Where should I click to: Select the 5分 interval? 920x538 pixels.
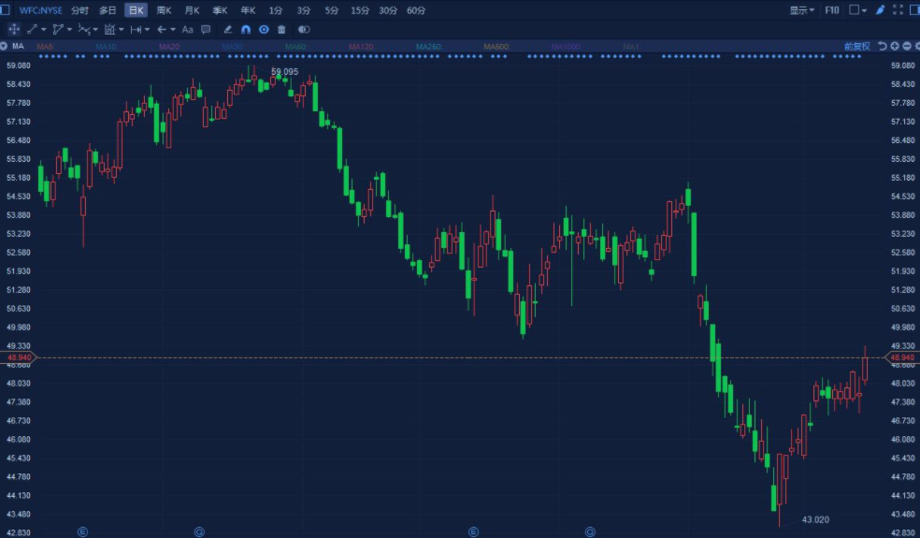pos(332,10)
